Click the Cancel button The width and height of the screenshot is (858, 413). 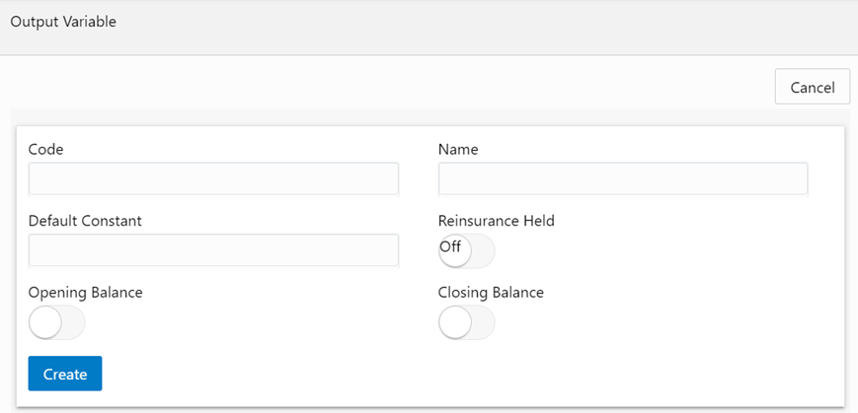(813, 87)
